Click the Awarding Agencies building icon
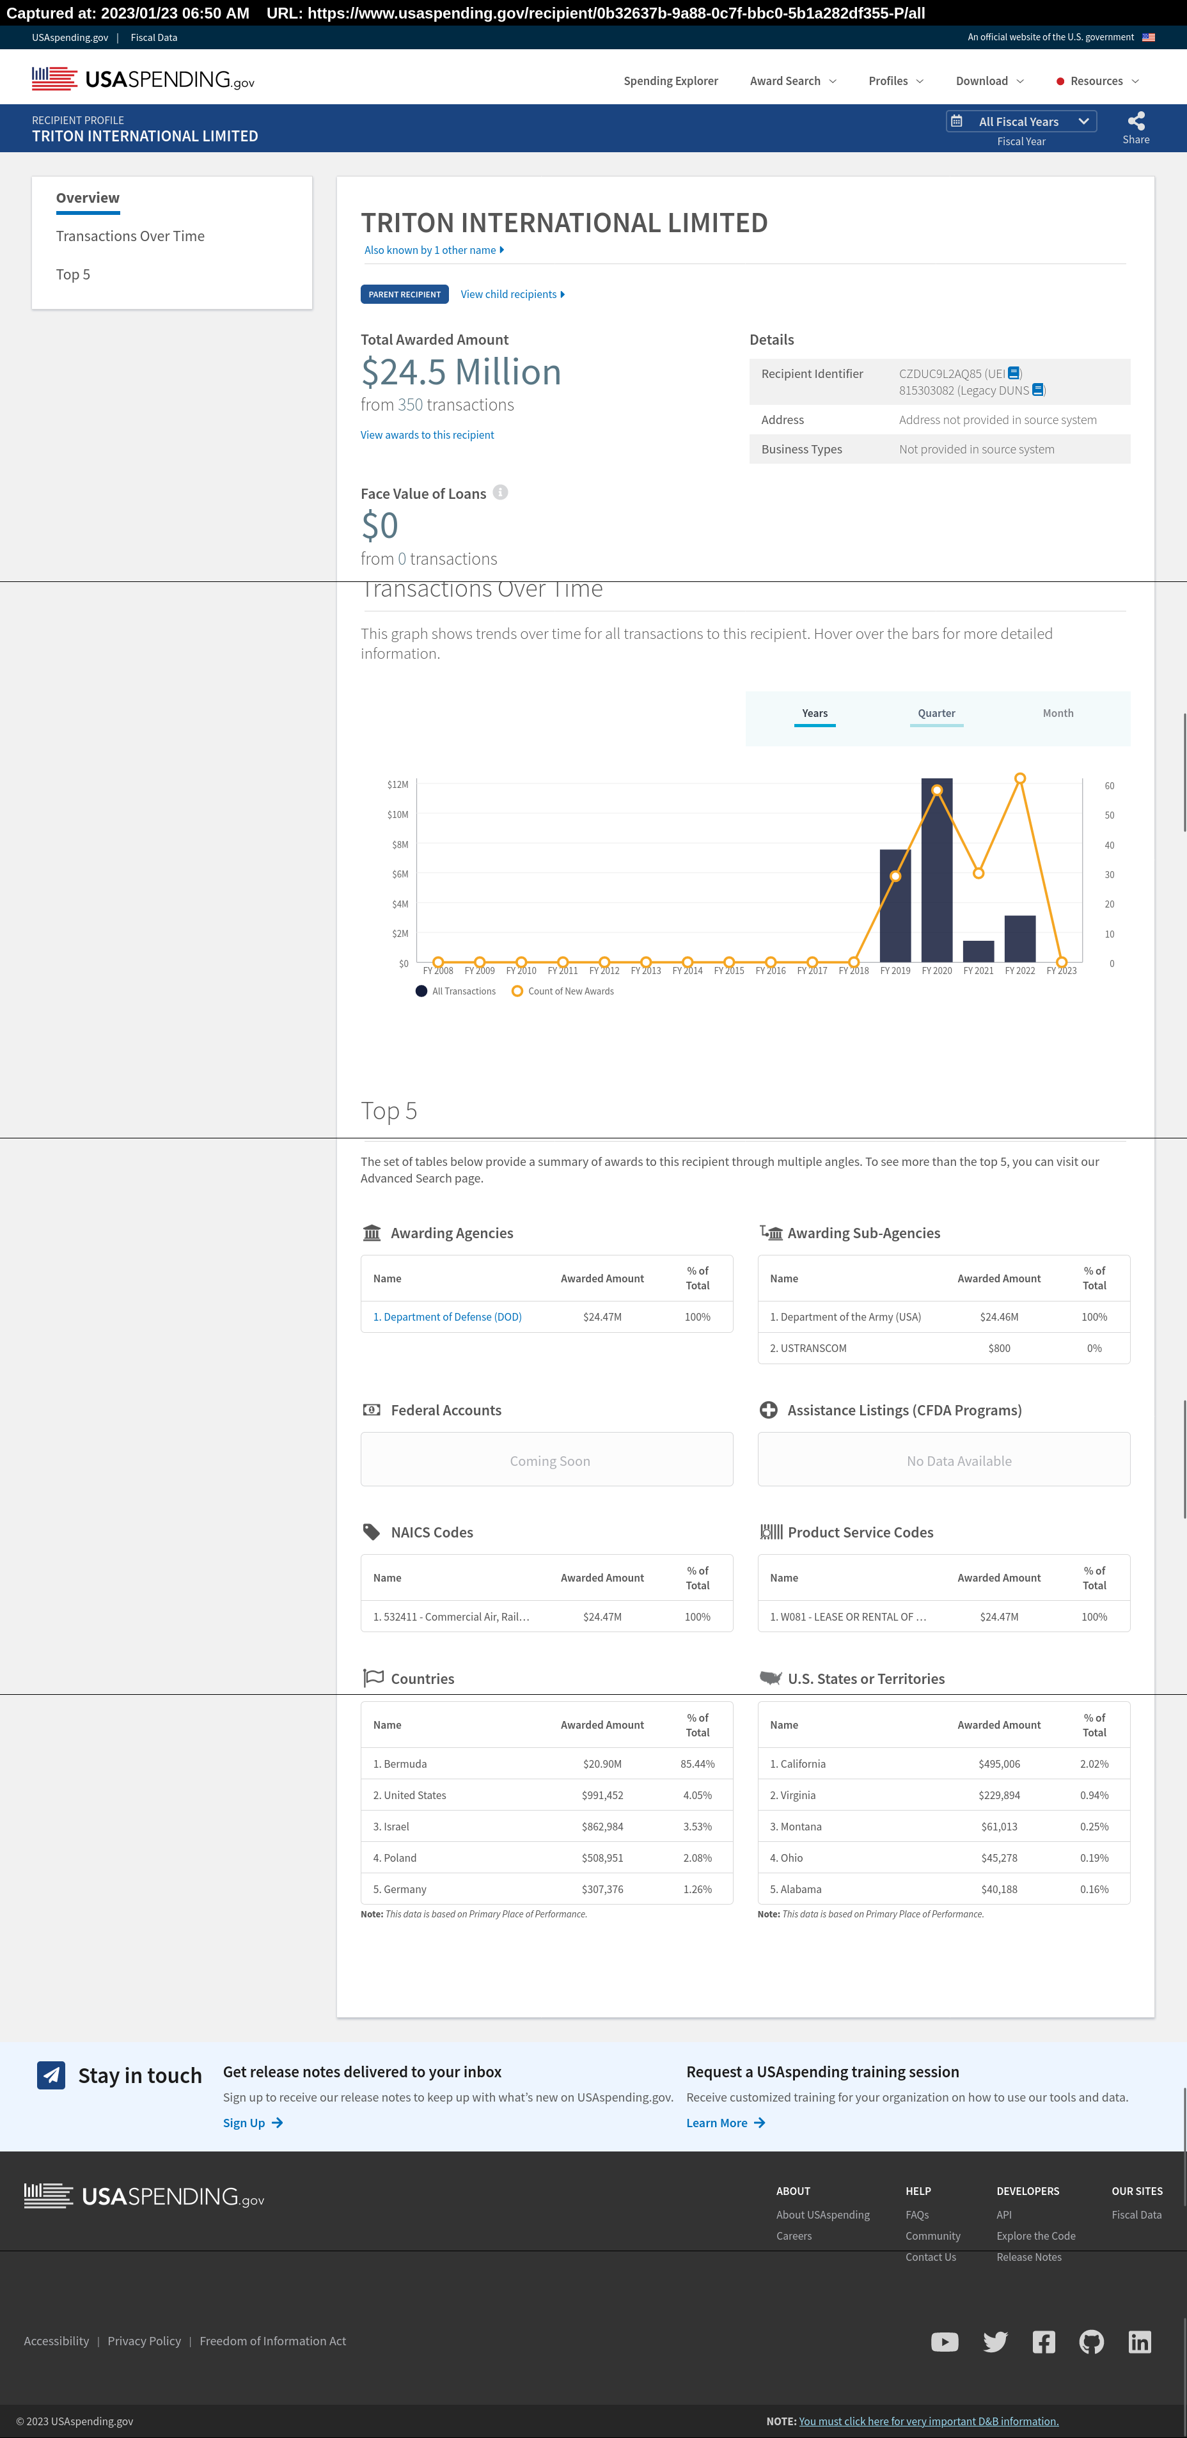The width and height of the screenshot is (1187, 2438). 372,1232
